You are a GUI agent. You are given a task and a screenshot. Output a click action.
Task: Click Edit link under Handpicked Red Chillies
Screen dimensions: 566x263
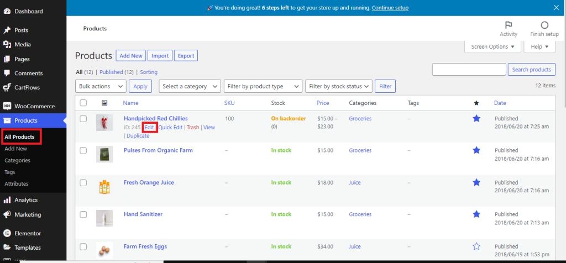(149, 127)
